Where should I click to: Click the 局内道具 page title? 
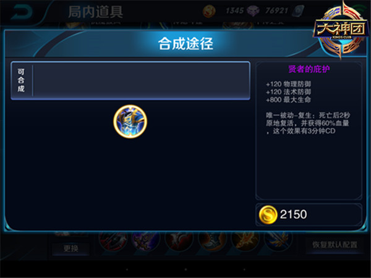click(95, 12)
